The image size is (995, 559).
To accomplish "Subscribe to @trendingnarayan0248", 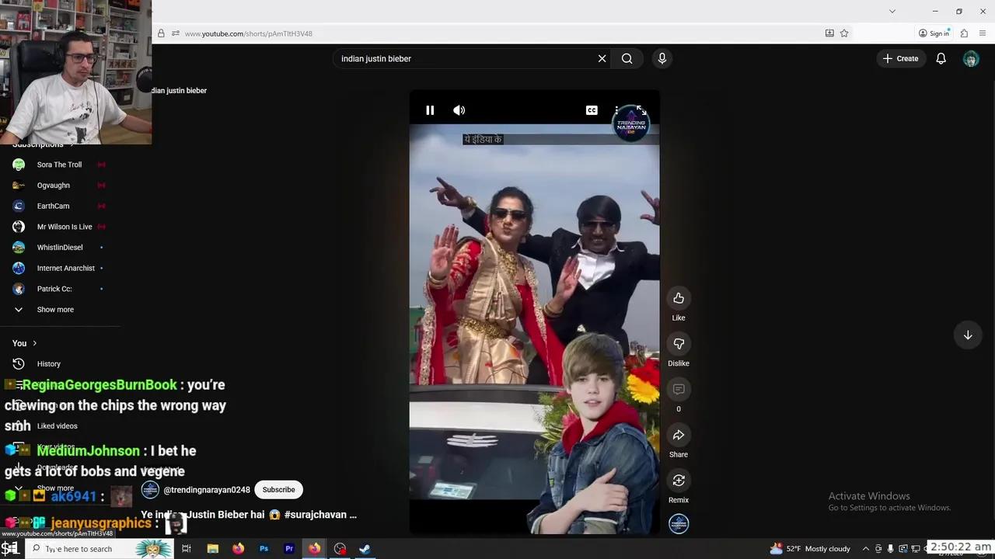I will (x=278, y=490).
